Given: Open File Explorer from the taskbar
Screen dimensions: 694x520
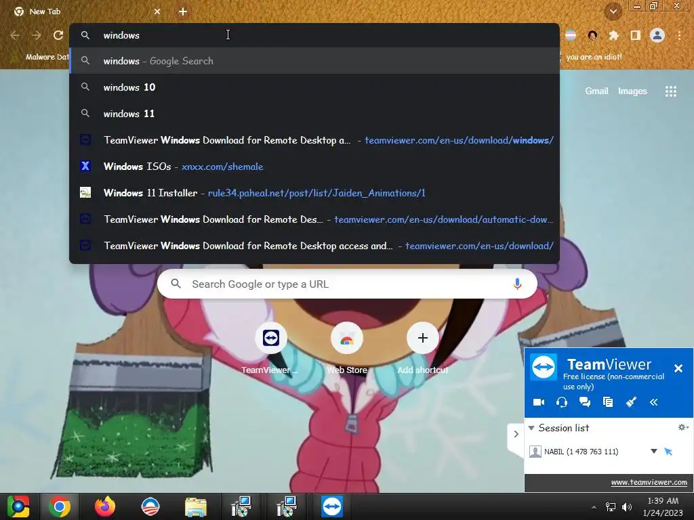Looking at the screenshot, I should click(196, 506).
